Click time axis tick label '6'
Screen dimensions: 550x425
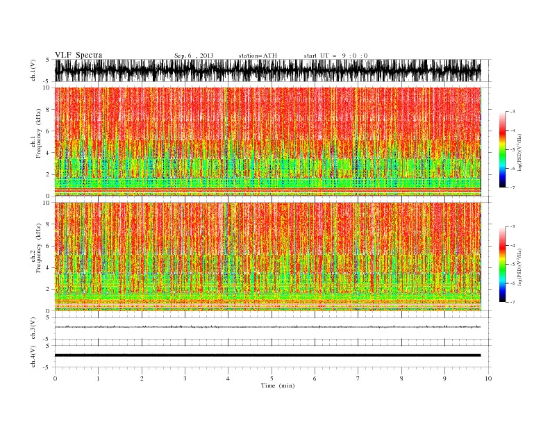click(315, 378)
